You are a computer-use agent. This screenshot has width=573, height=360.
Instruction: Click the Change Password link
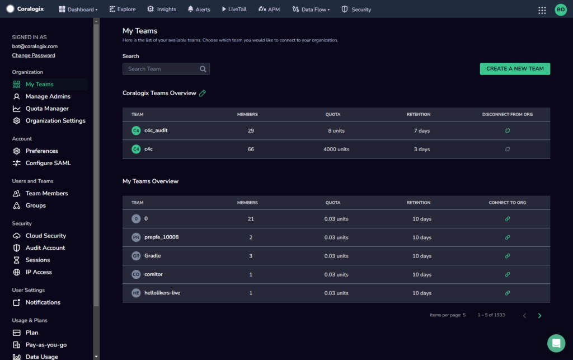(34, 55)
